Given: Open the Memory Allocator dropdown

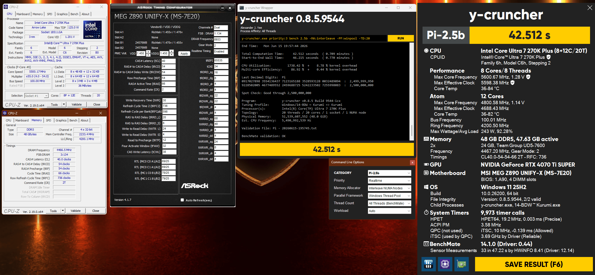Looking at the screenshot, I should [389, 188].
